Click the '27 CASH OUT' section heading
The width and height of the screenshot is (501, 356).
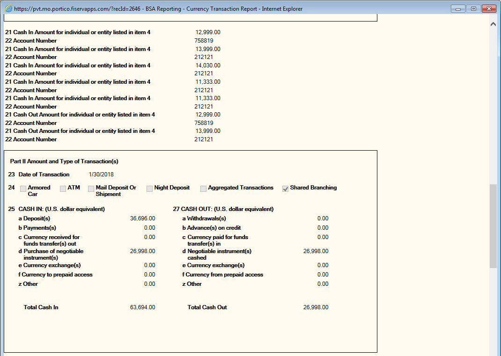click(223, 209)
